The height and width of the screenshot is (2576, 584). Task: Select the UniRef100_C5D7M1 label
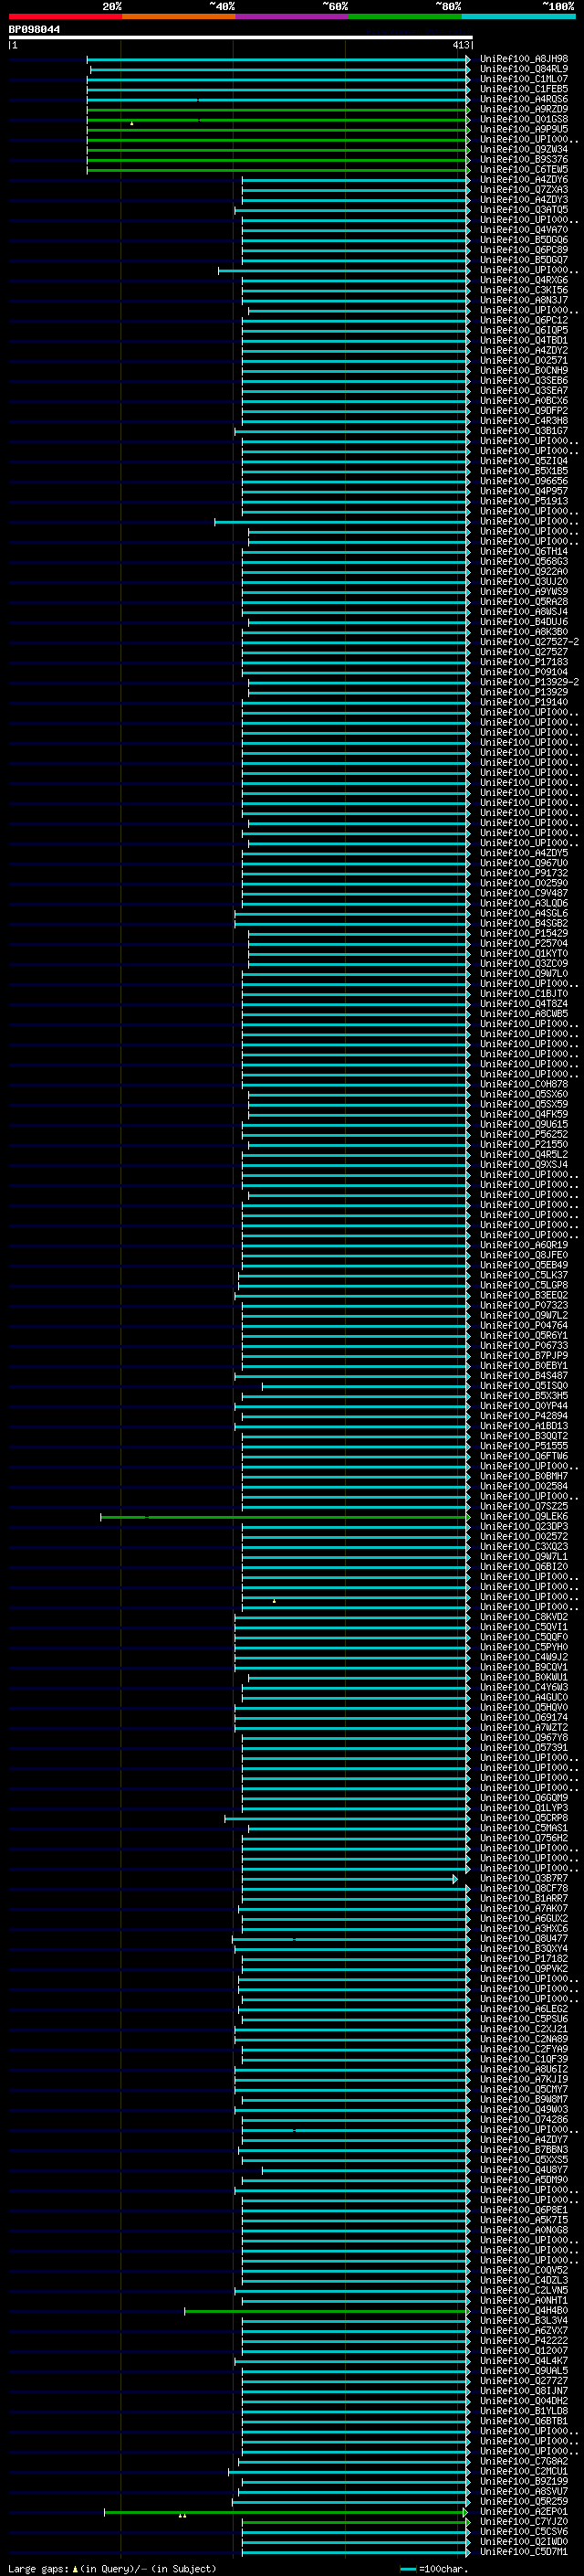[523, 2551]
